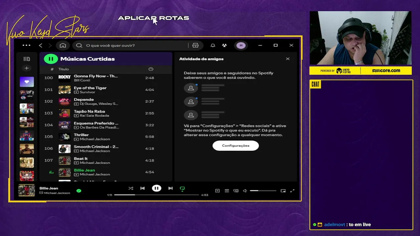Toggle the green liked checkmark for Billie Jean
The image size is (420, 236).
[79, 190]
